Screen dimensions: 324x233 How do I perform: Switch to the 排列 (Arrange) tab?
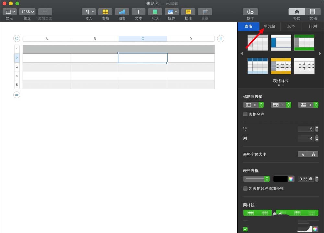tap(313, 26)
